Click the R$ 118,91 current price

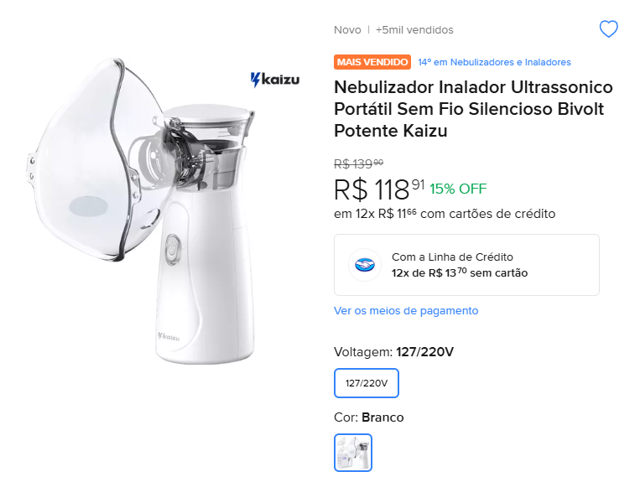379,189
